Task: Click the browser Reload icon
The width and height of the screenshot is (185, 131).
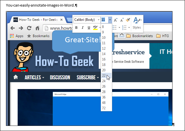Action: tap(29, 28)
